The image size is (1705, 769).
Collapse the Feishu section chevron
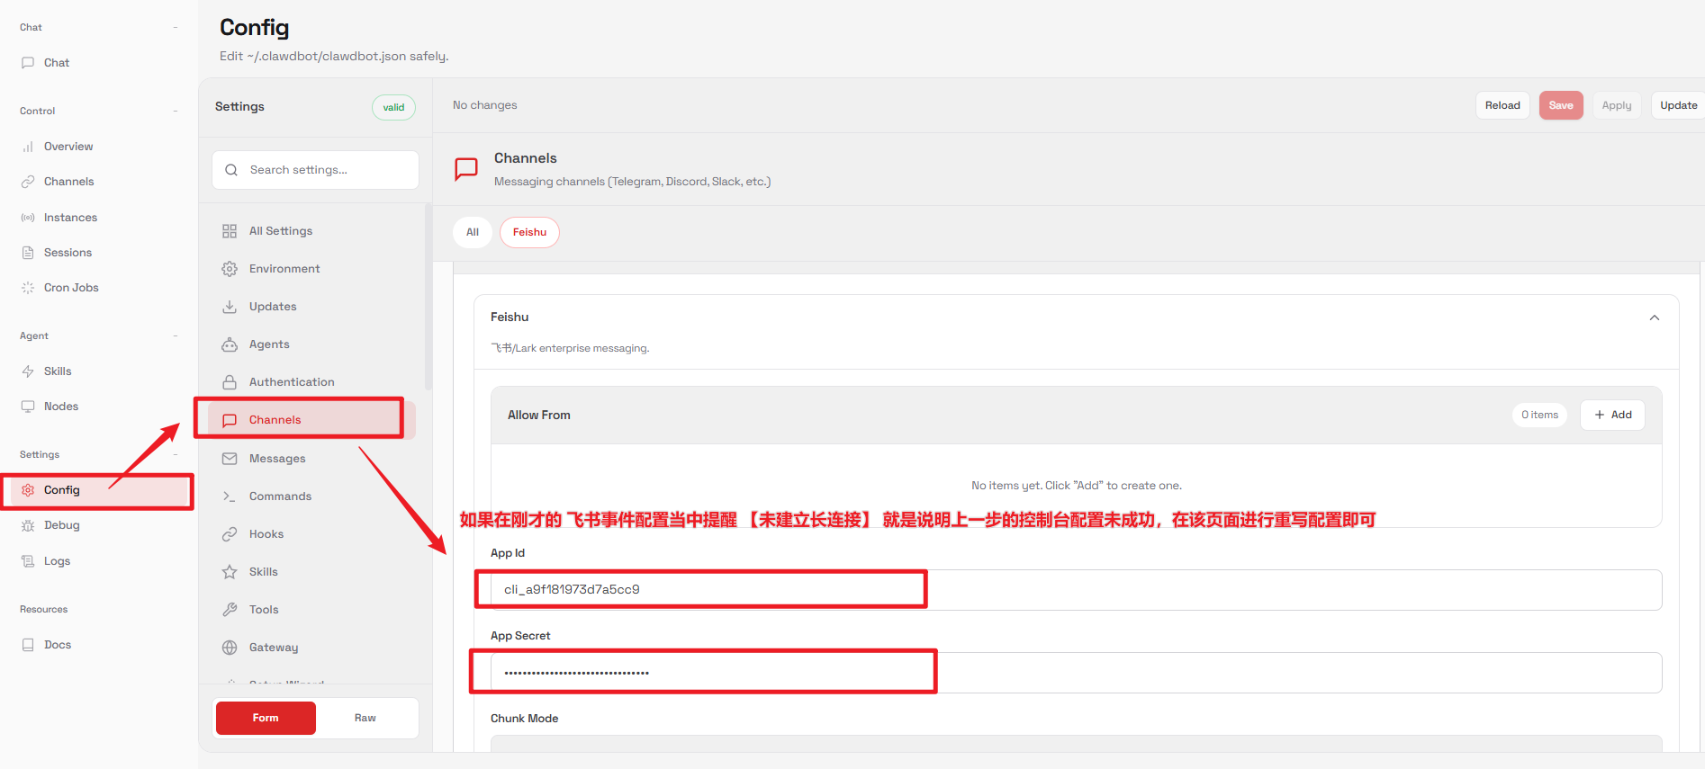pyautogui.click(x=1654, y=317)
